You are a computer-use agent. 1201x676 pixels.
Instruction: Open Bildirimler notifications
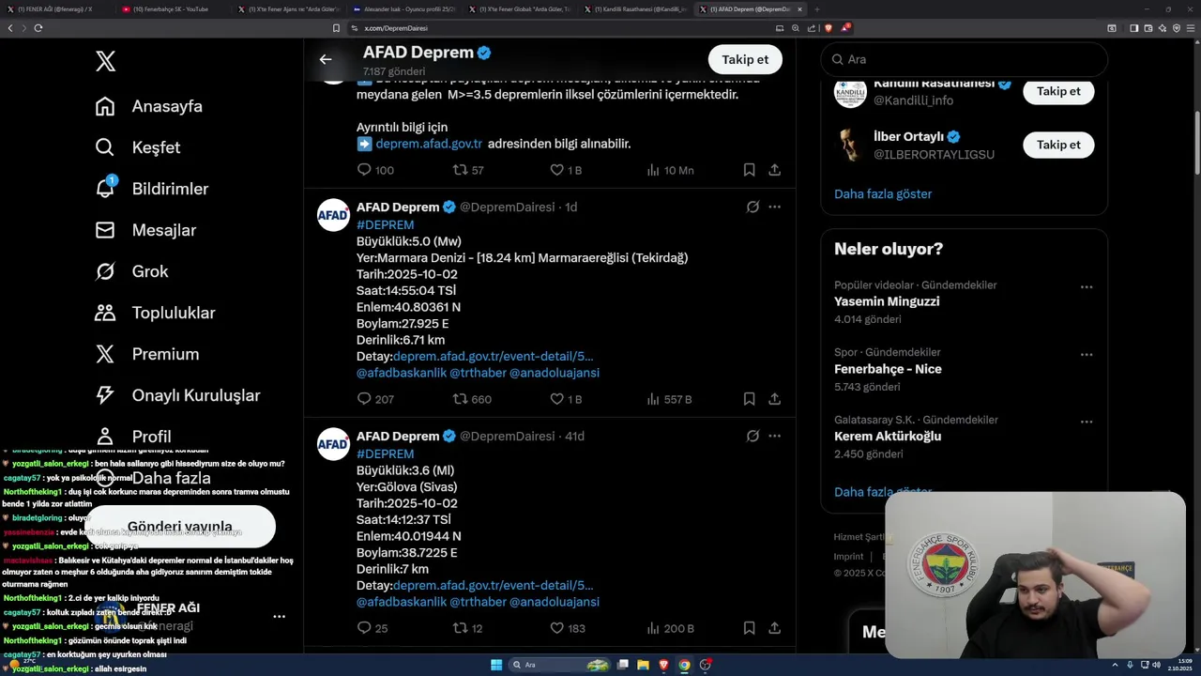(x=152, y=189)
